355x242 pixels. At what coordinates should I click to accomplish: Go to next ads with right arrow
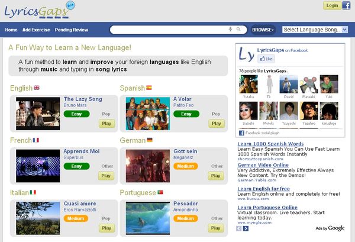pyautogui.click(x=246, y=228)
